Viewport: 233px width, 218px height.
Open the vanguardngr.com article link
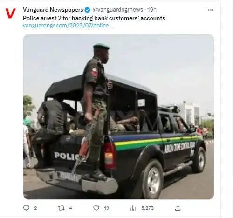pos(68,26)
